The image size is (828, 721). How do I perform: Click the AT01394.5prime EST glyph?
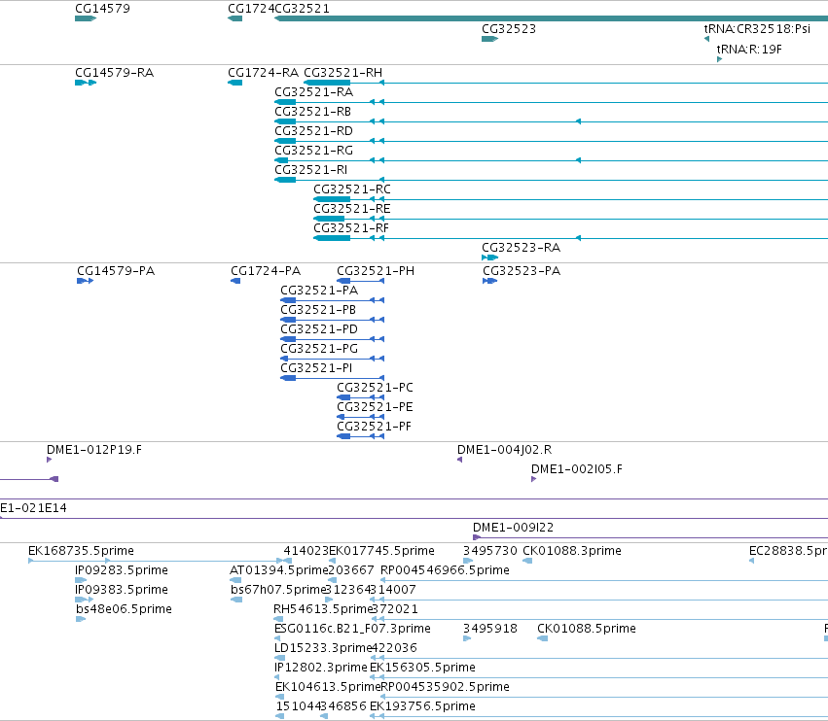click(x=235, y=580)
